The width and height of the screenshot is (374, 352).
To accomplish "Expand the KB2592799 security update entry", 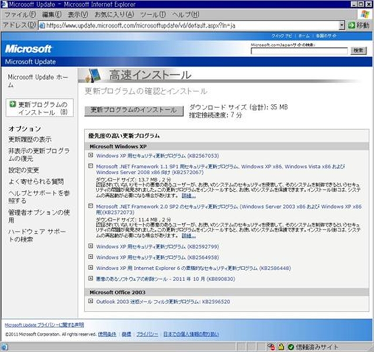I will [91, 246].
